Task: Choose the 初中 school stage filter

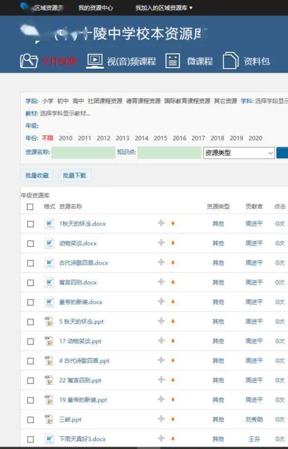Action: (63, 101)
